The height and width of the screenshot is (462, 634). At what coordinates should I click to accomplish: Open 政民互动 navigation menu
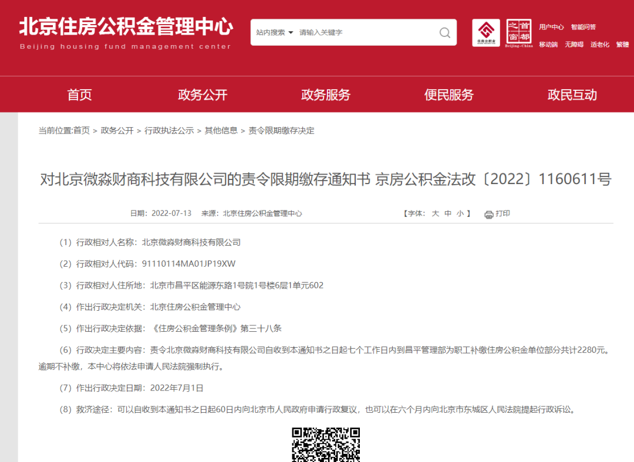click(x=572, y=94)
